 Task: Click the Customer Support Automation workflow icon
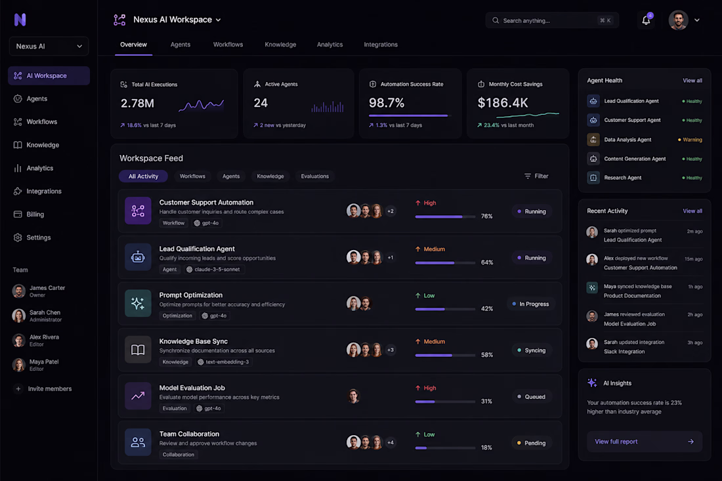coord(138,211)
